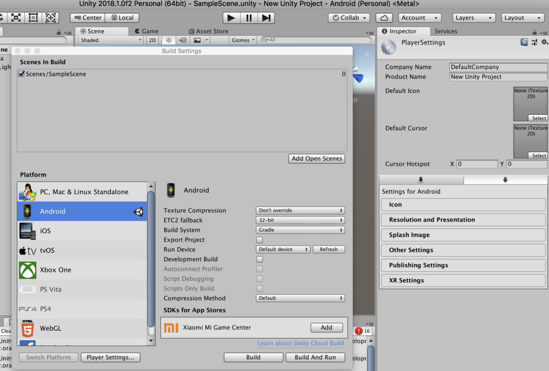This screenshot has width=549, height=371.
Task: Click the Build button
Action: tap(254, 358)
